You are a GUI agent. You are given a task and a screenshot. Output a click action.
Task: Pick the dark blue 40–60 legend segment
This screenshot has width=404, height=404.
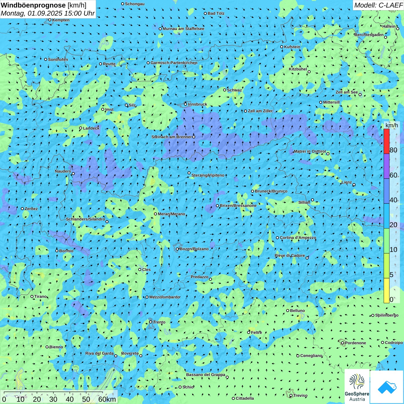point(386,191)
